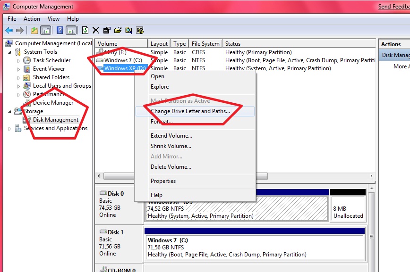This screenshot has height=272, width=410.
Task: Sort by the Status column header
Action: (x=299, y=43)
